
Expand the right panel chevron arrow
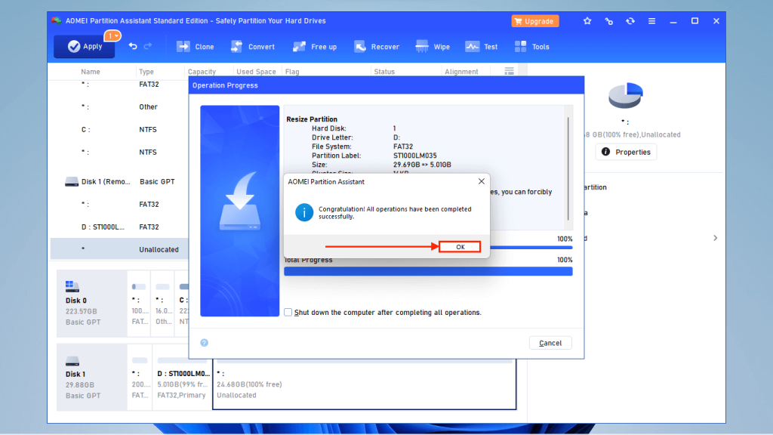tap(715, 237)
